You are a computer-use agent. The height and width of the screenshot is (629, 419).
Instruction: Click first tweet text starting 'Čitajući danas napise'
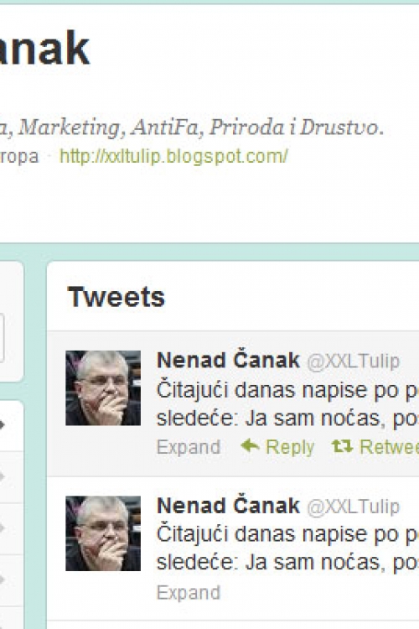(287, 404)
